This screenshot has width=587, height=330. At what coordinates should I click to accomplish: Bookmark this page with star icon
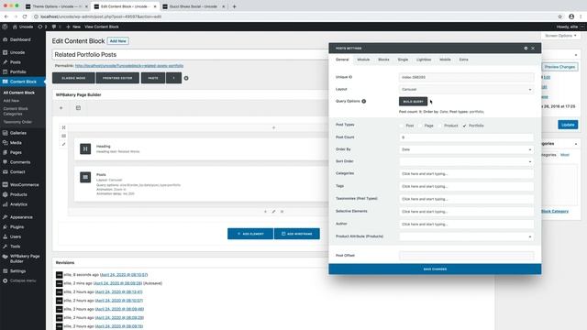click(560, 16)
